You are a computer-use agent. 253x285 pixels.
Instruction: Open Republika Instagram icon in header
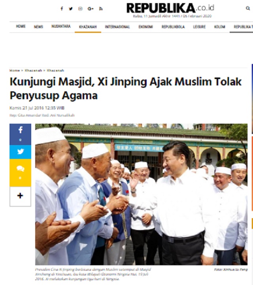click(80, 9)
